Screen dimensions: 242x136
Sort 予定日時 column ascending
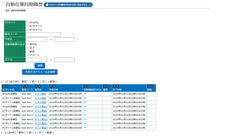coord(51,86)
